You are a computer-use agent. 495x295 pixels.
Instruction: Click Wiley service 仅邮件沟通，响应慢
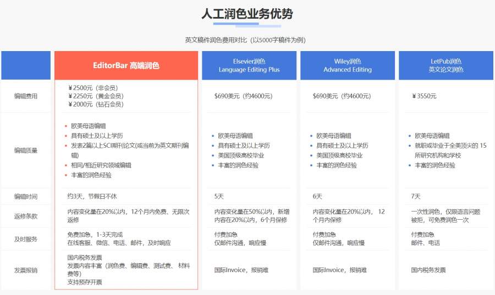pyautogui.click(x=339, y=243)
